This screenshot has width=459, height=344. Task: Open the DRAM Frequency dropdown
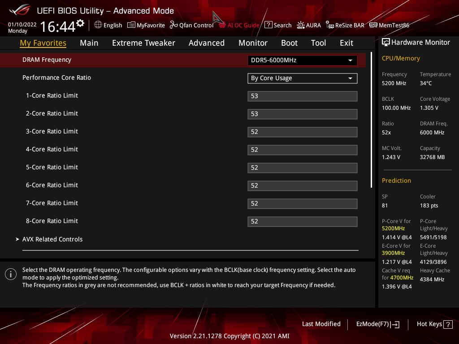click(x=303, y=60)
